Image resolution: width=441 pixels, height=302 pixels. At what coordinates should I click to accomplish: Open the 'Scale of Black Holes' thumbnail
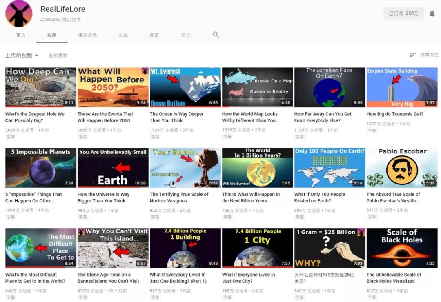click(402, 247)
